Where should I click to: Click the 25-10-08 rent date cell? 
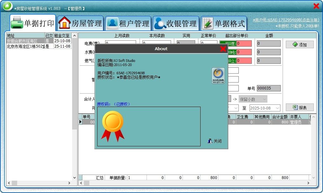[x=62, y=41]
